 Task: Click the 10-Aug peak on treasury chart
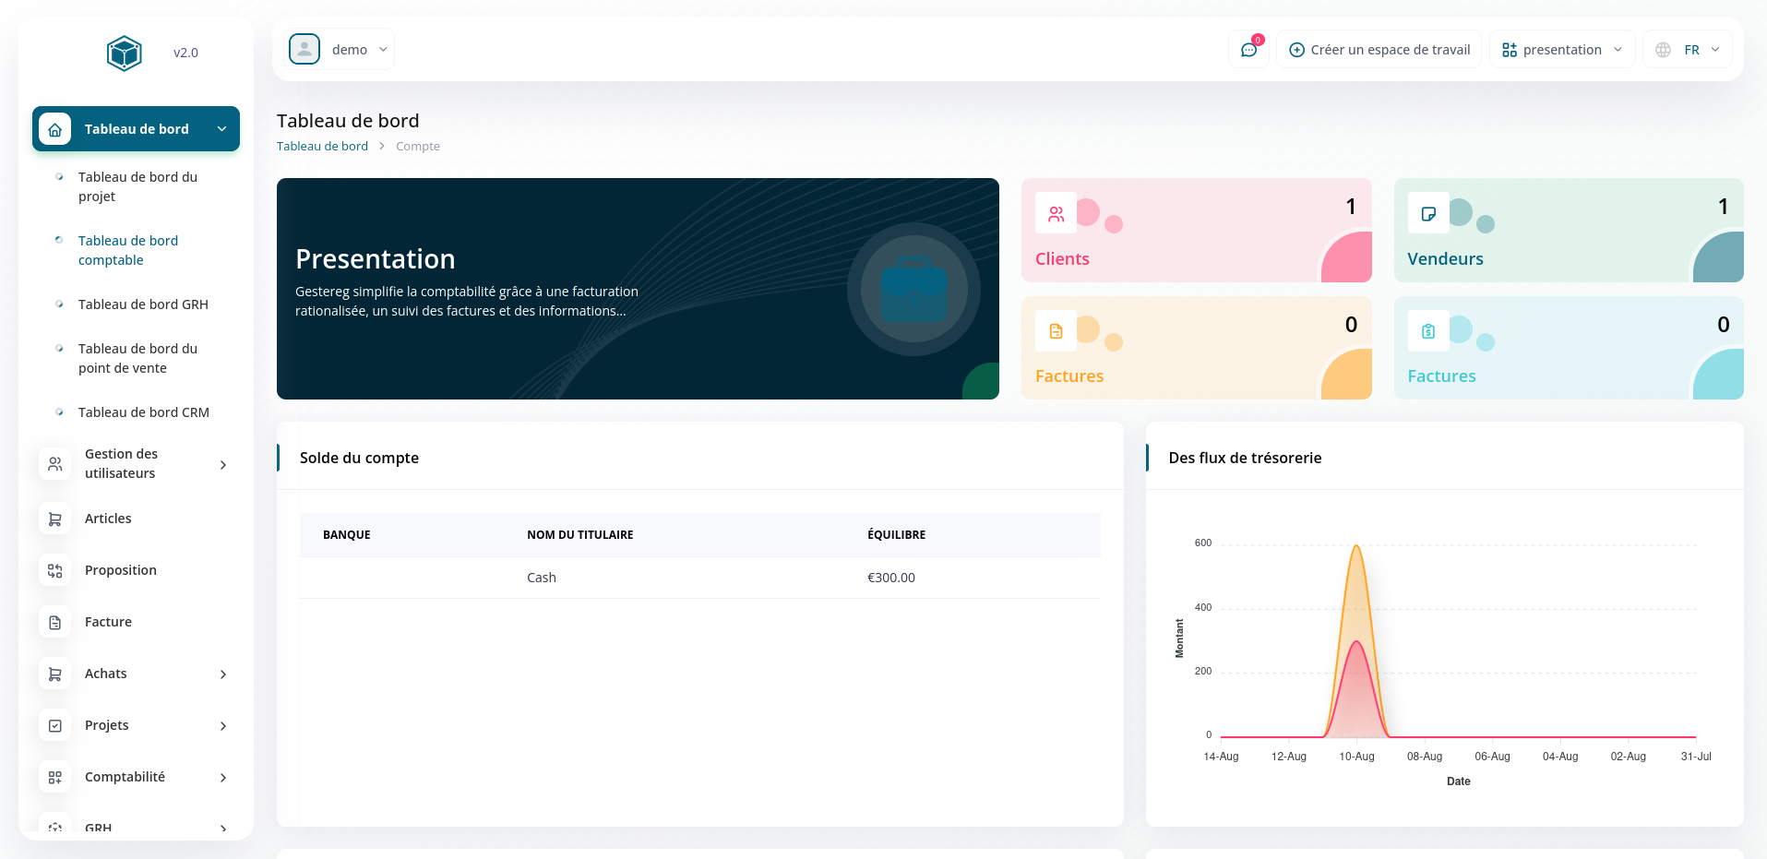[1356, 546]
